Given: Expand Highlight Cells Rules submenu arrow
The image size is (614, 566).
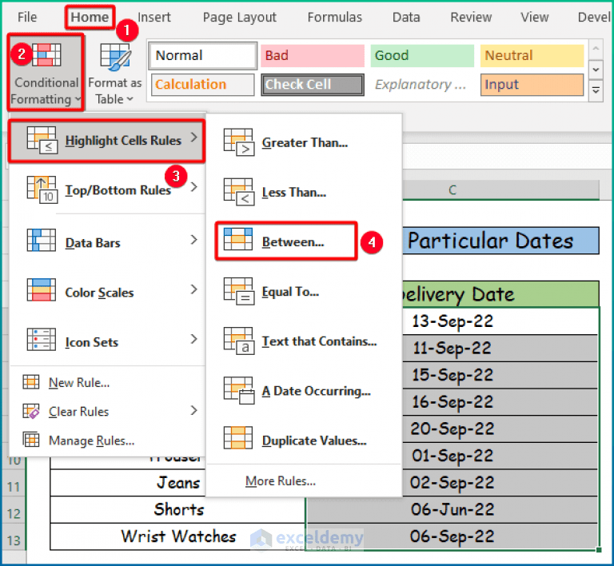Looking at the screenshot, I should coord(193,137).
